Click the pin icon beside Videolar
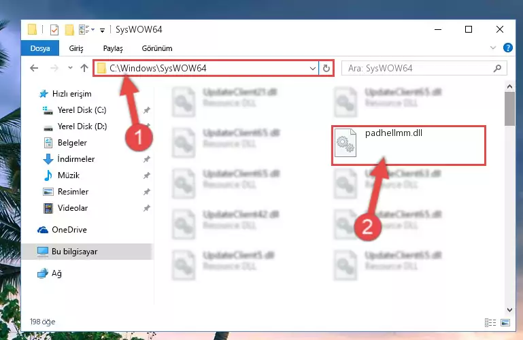523x340 pixels. (x=146, y=208)
